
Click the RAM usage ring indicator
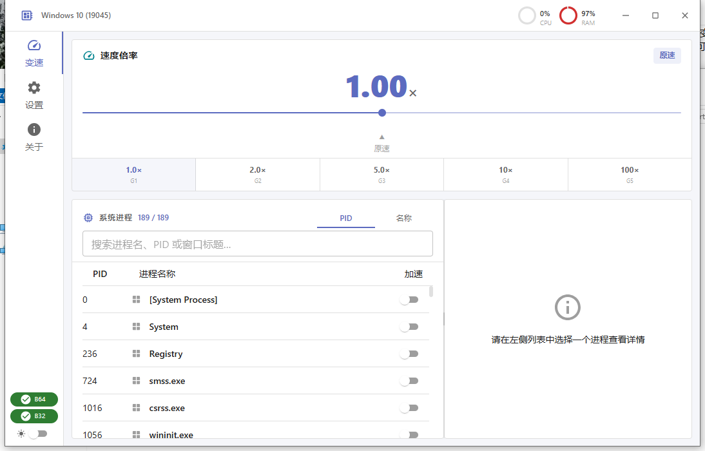568,15
